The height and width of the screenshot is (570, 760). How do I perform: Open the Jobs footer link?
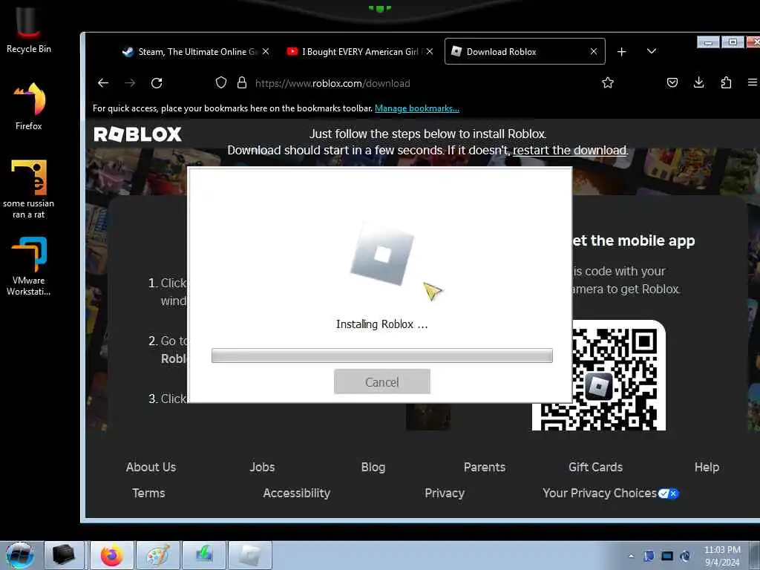pyautogui.click(x=262, y=468)
